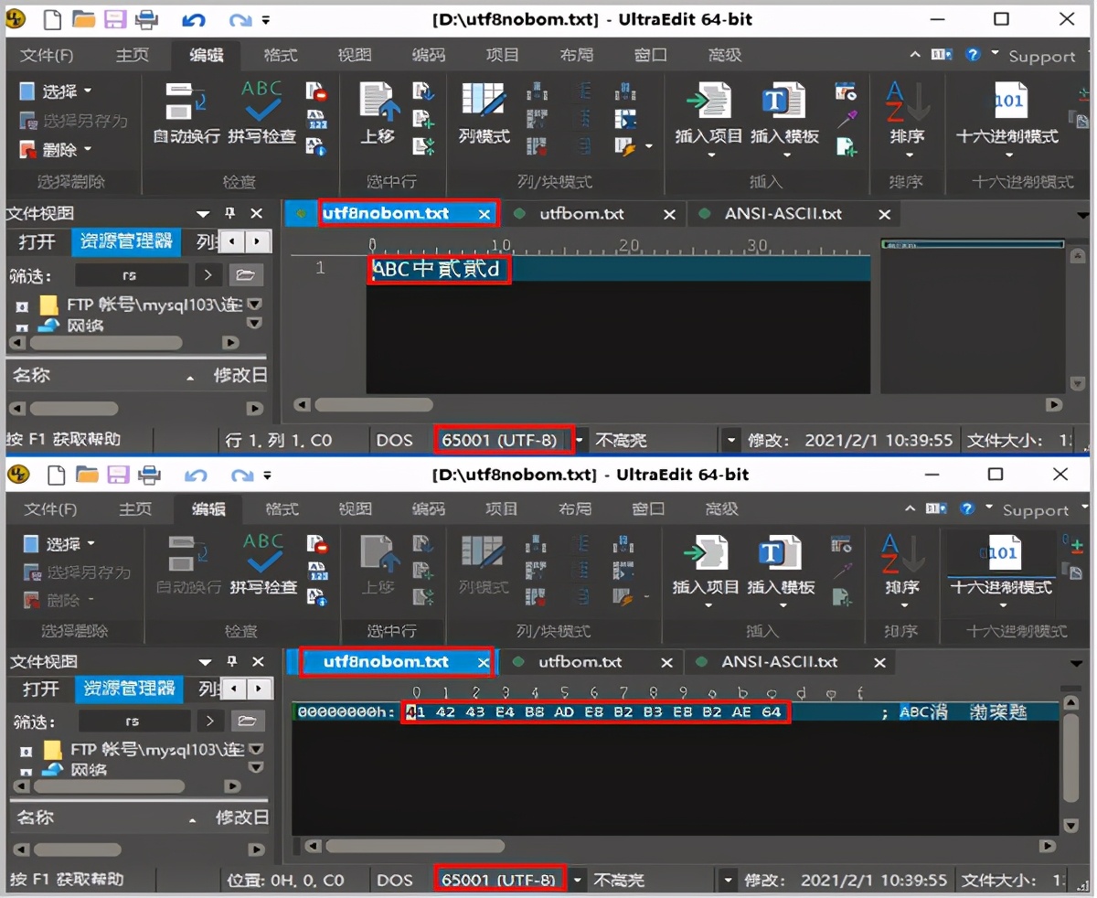Screen dimensions: 1097x898
Task: Click Support link in text-view window
Action: 1041,56
